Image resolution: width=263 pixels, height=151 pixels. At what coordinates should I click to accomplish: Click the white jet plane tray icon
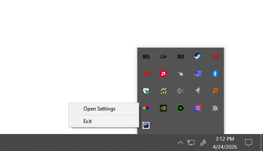[x=181, y=74]
